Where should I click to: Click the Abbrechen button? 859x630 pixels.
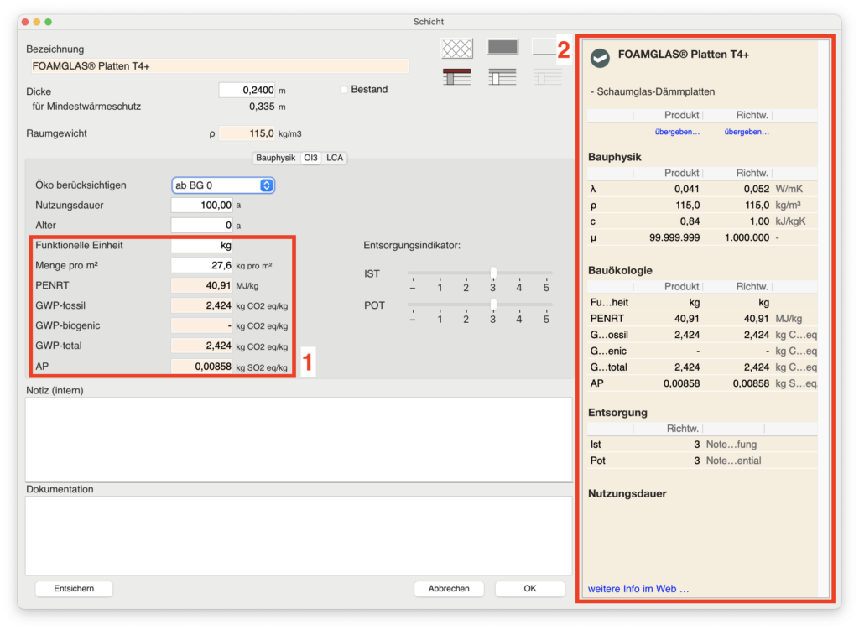pos(449,588)
